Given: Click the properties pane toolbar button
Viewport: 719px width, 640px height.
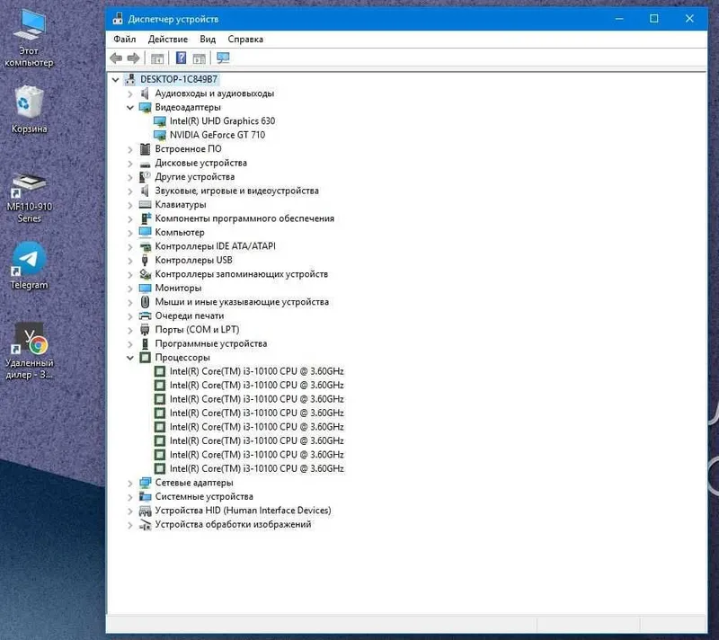Looking at the screenshot, I should pos(199,58).
